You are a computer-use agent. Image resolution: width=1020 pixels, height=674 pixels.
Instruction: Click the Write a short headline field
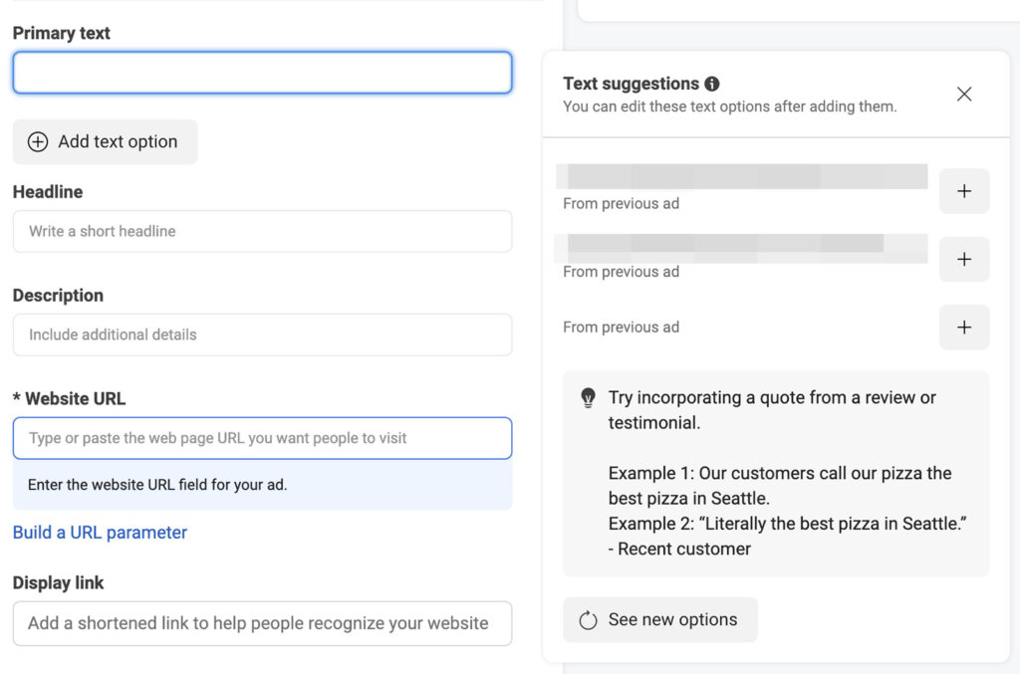[262, 231]
